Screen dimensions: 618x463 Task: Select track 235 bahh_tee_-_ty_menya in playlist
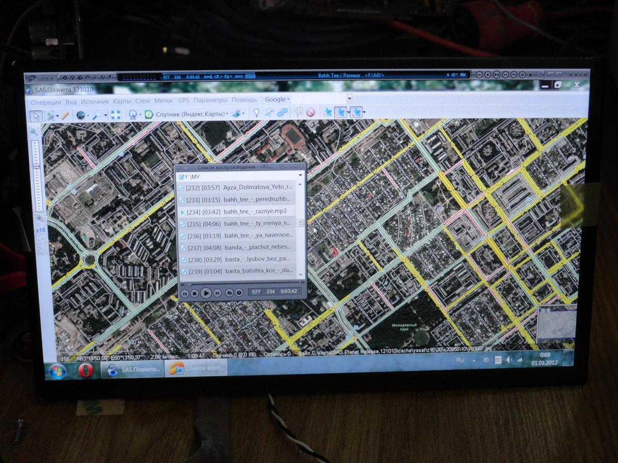coord(236,224)
